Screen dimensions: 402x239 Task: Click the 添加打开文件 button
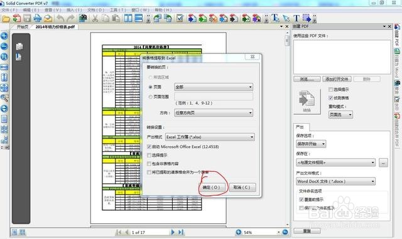point(337,79)
